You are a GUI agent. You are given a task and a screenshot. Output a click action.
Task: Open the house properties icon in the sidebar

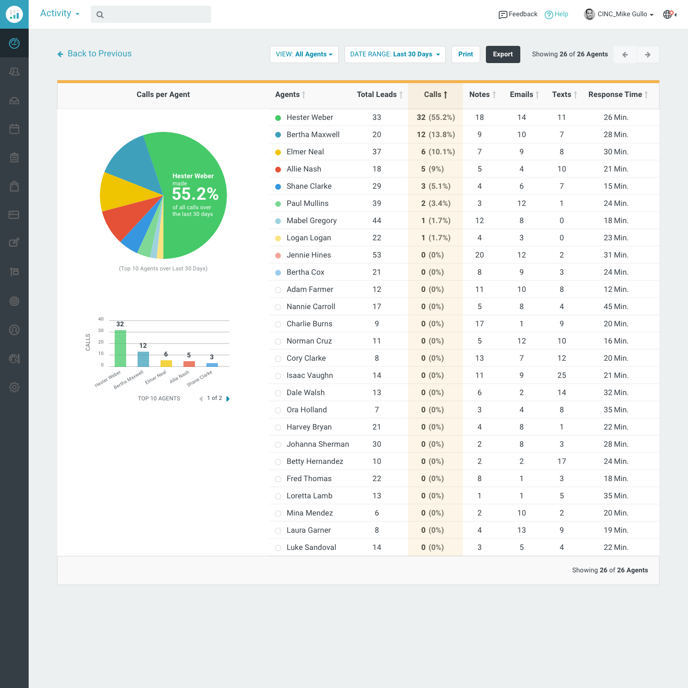[14, 186]
